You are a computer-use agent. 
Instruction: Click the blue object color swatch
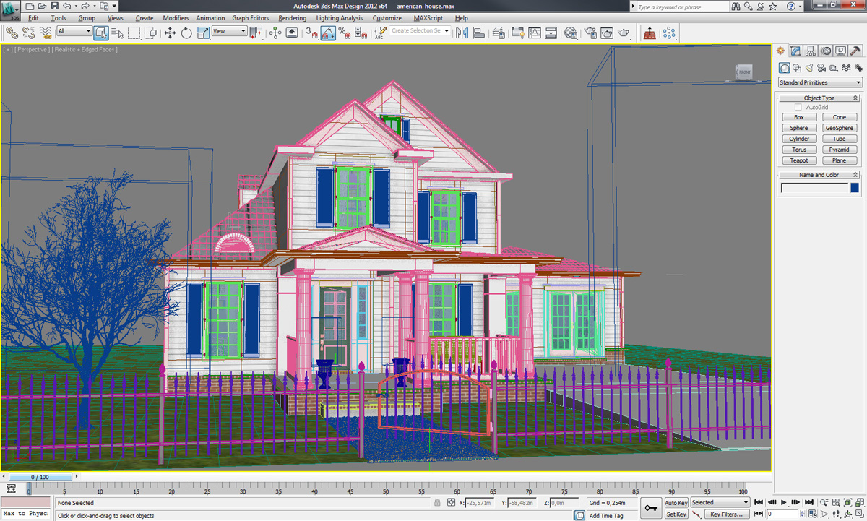click(x=855, y=188)
